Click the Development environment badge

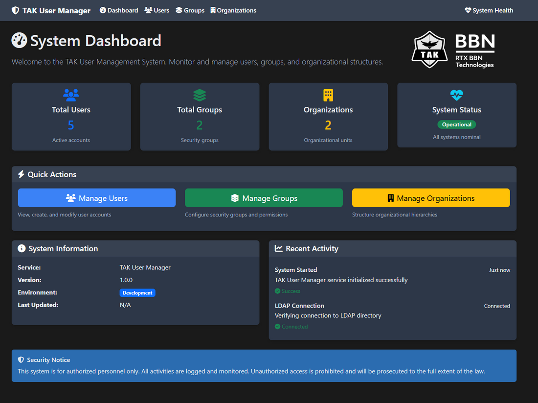[137, 292]
